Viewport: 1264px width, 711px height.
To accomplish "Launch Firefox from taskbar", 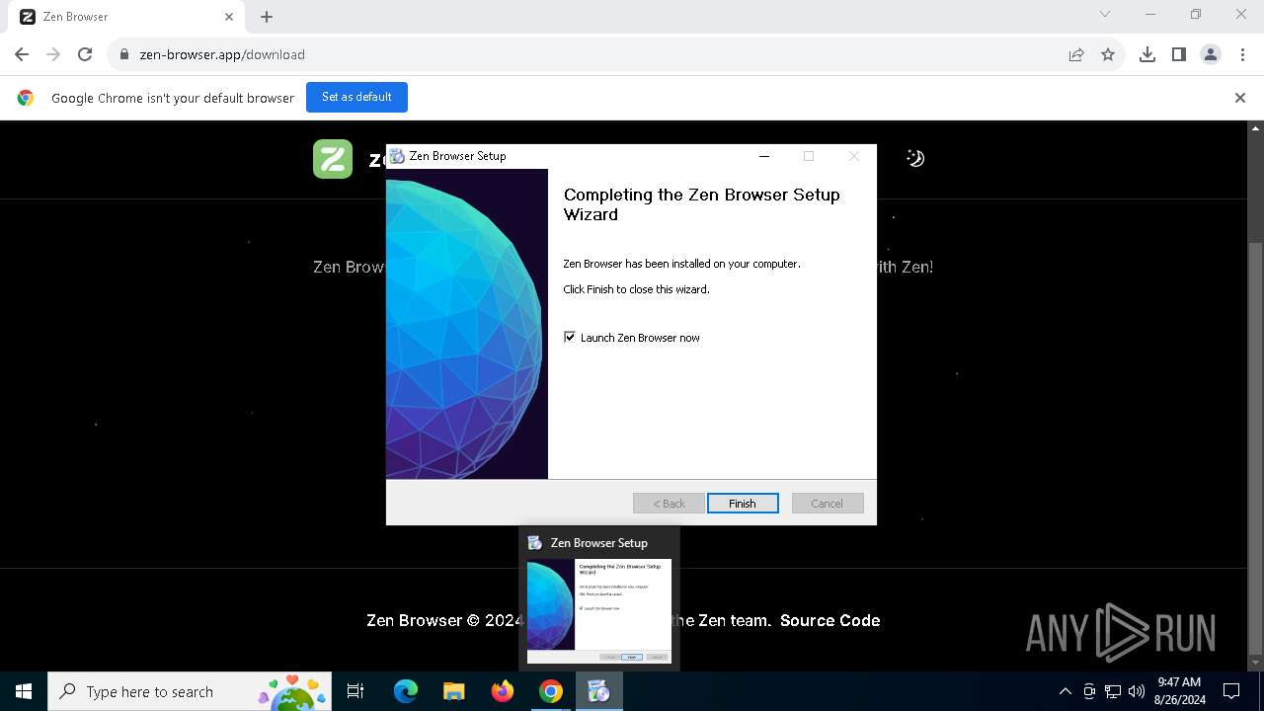I will click(502, 691).
